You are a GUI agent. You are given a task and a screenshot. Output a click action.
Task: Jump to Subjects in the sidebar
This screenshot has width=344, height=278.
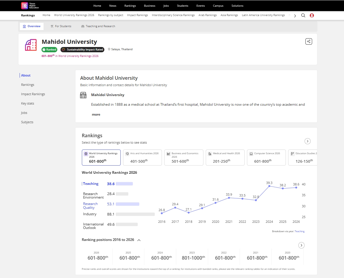(x=27, y=122)
